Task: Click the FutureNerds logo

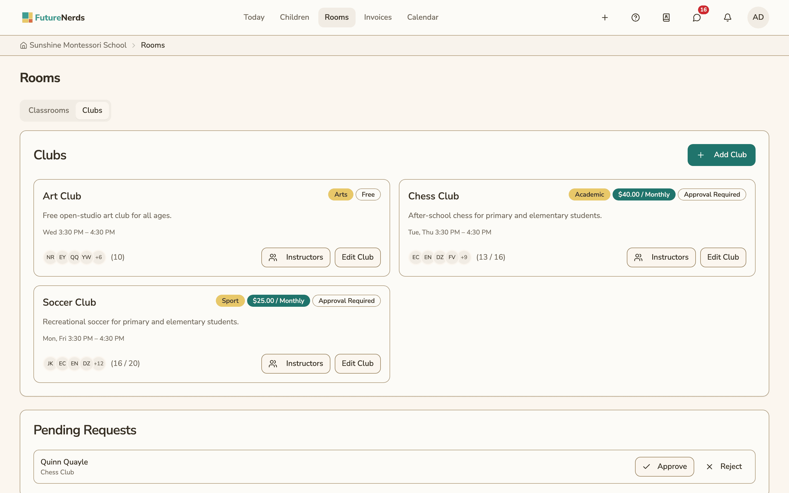Action: 53,18
